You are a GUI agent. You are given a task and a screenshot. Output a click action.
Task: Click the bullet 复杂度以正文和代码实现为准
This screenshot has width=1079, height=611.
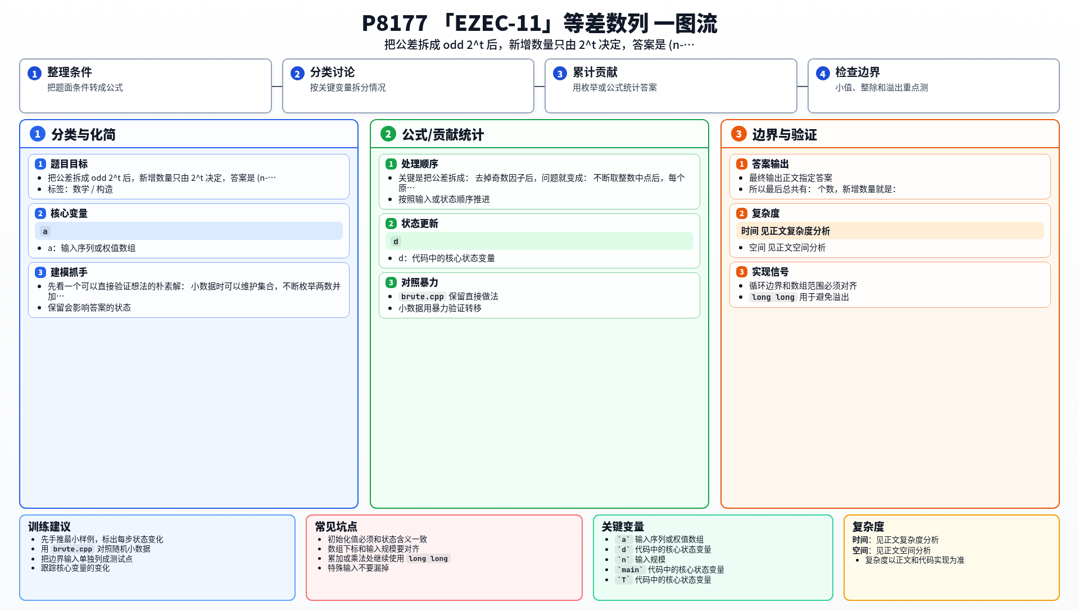915,560
